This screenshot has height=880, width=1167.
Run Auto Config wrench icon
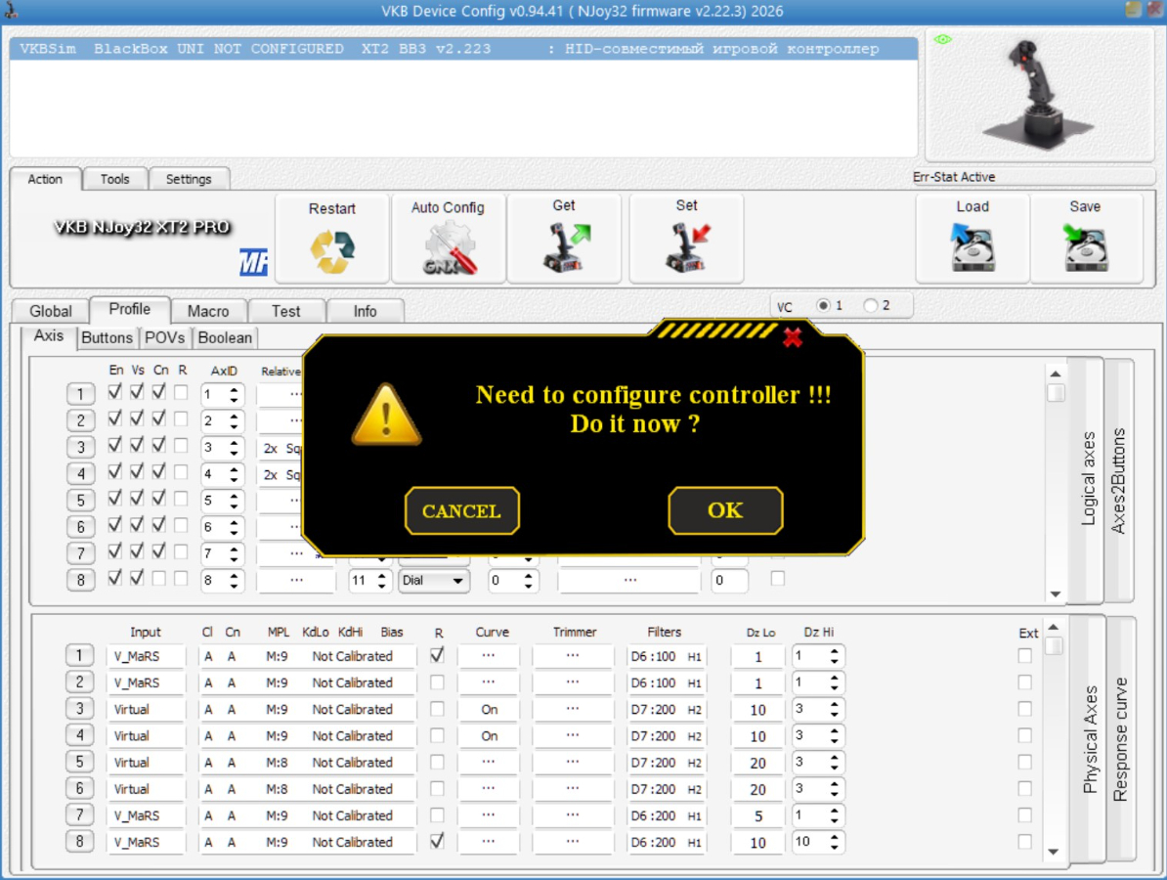[x=450, y=250]
